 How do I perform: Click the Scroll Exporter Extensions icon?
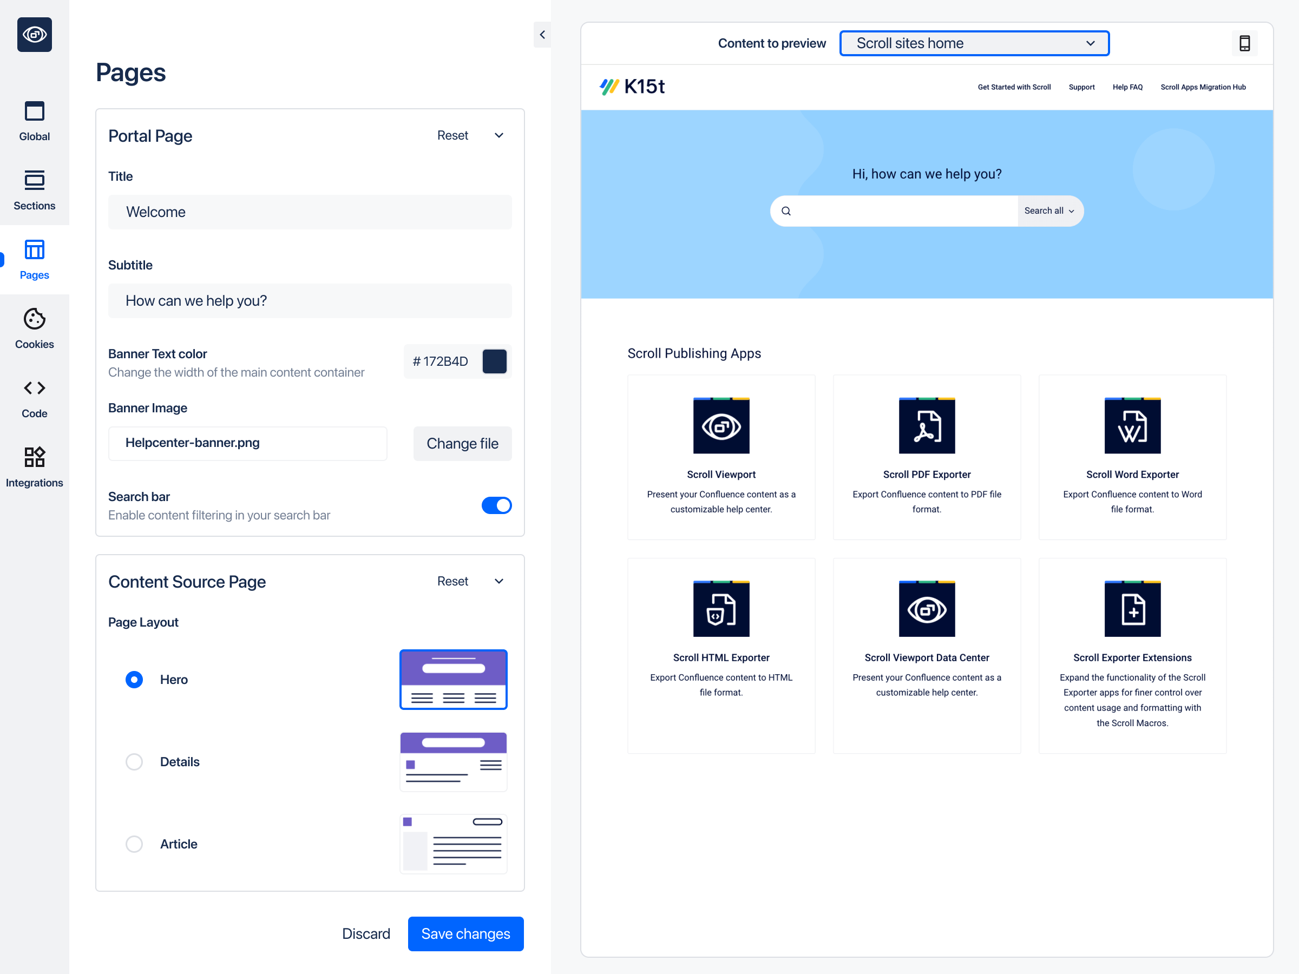(x=1132, y=609)
